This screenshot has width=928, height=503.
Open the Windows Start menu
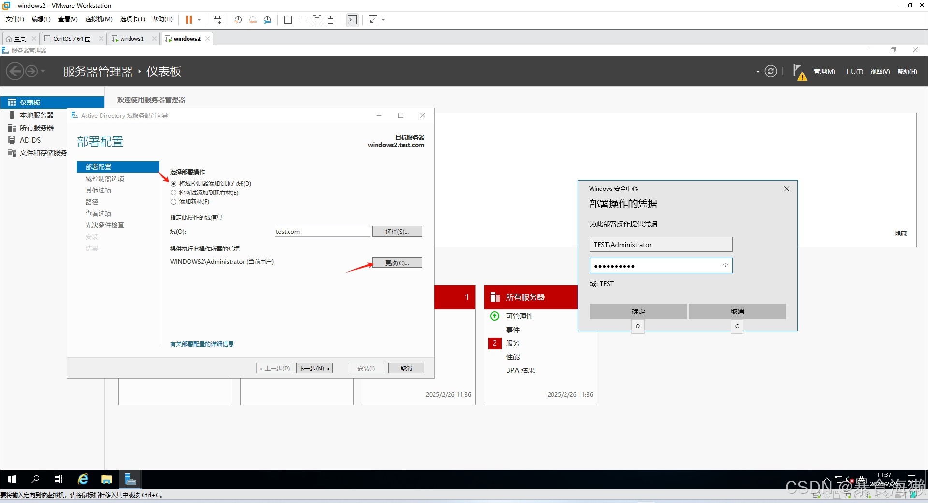click(x=12, y=479)
